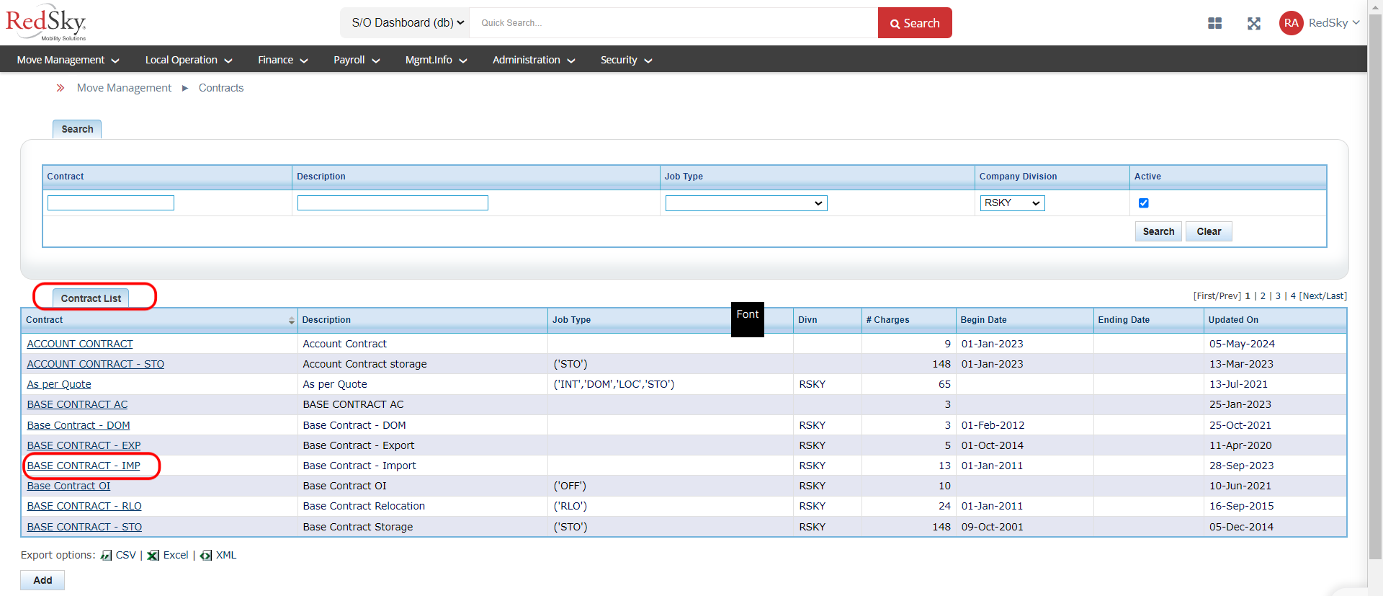
Task: Open the BASE CONTRACT - STO link
Action: coord(84,527)
